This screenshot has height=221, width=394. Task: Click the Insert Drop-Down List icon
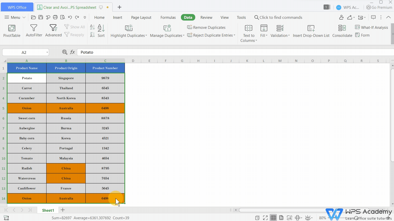pyautogui.click(x=311, y=28)
